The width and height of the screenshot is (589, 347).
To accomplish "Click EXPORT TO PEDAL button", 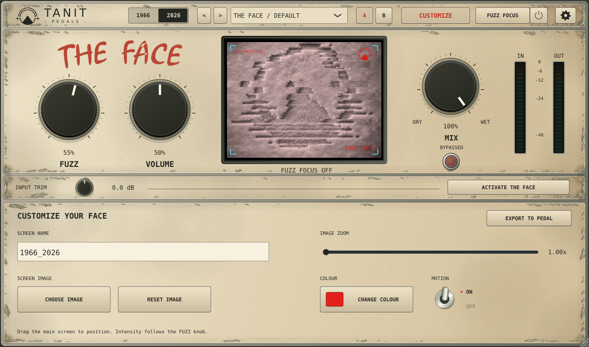I will (529, 218).
